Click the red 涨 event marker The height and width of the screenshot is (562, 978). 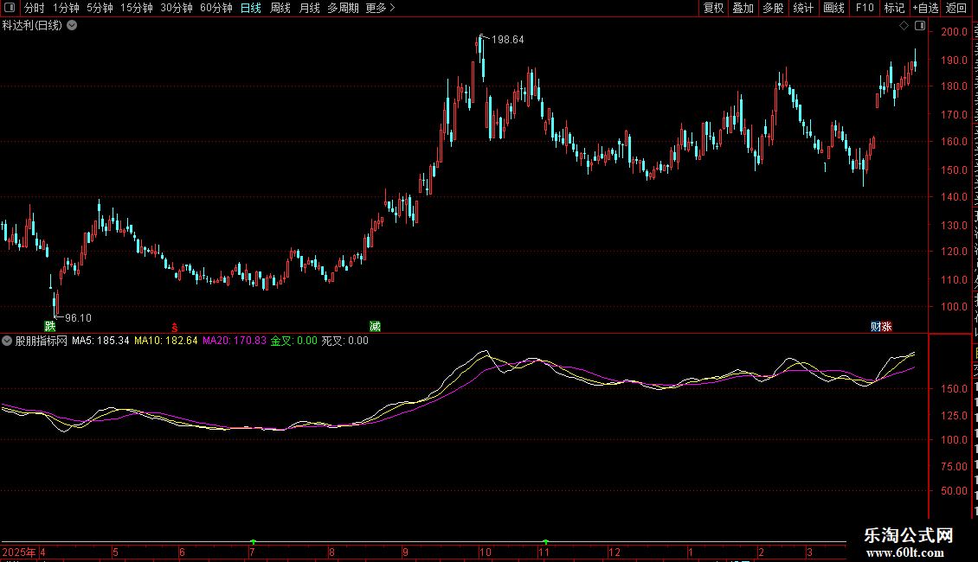[886, 327]
